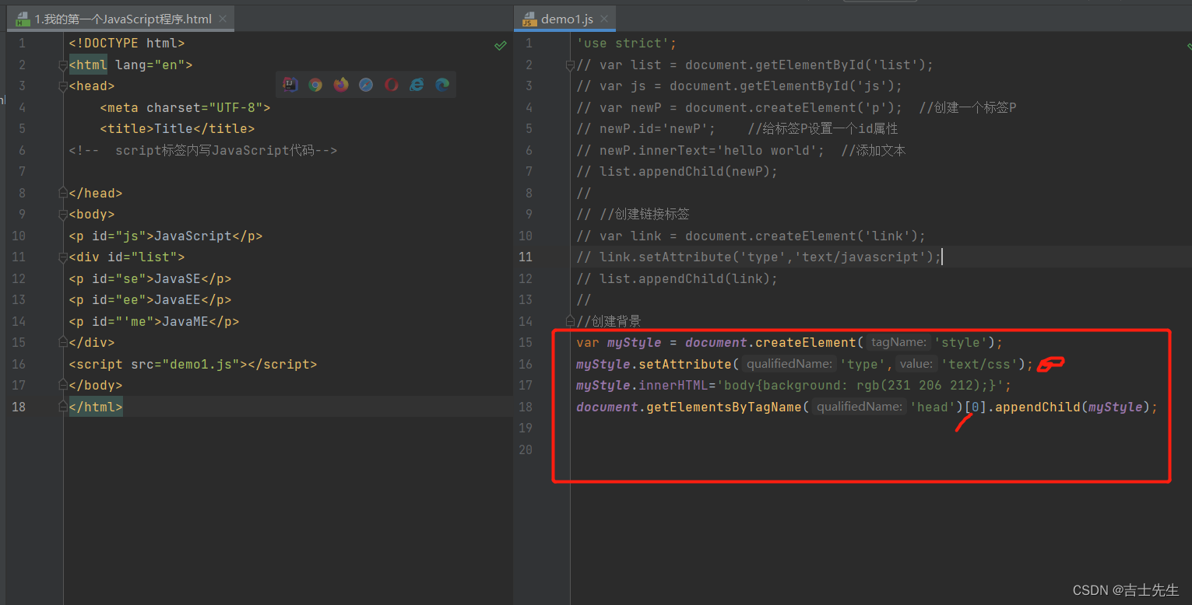Click the //创建链接标签 comment
Viewport: 1192px width, 605px height.
[633, 215]
